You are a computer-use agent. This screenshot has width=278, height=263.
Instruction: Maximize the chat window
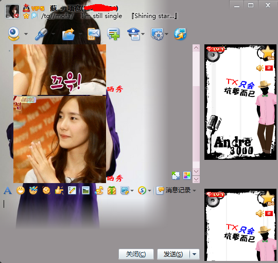(251, 5)
